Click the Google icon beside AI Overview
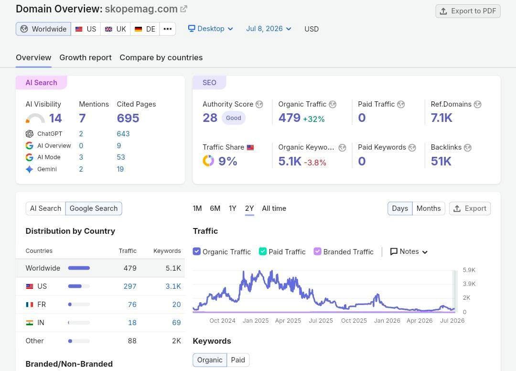 pyautogui.click(x=29, y=145)
